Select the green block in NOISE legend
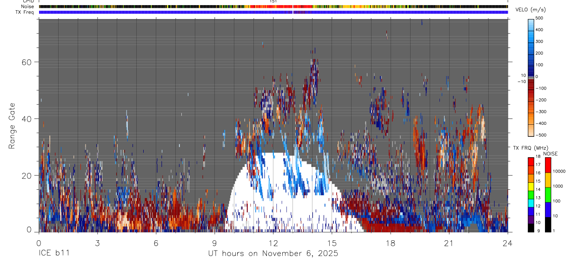The height and width of the screenshot is (263, 571). (x=548, y=194)
